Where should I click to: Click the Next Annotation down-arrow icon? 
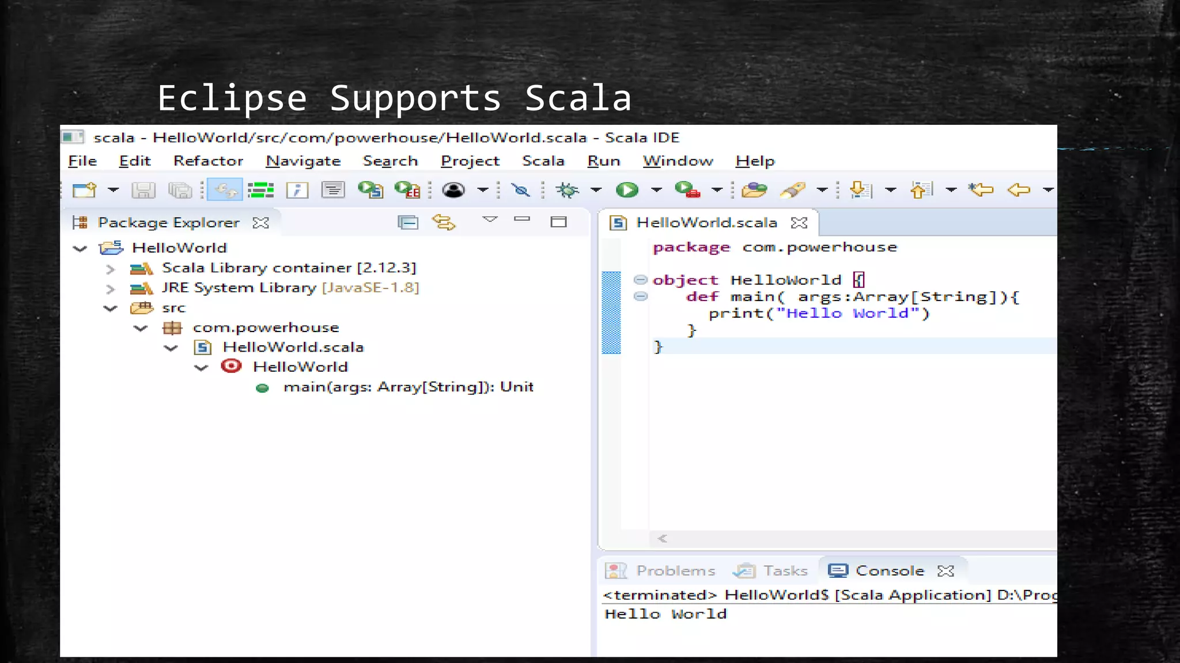[x=861, y=190]
